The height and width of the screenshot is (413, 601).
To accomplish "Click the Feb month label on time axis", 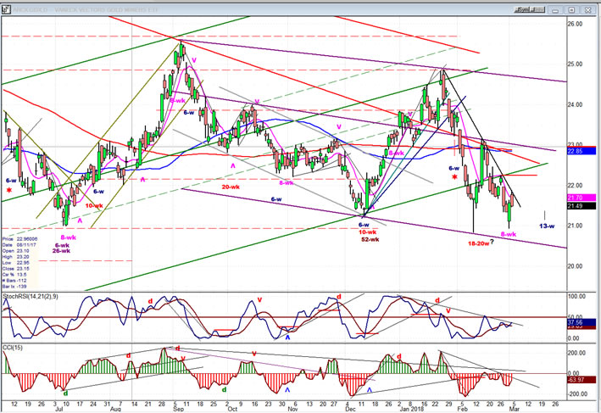I will (x=463, y=409).
